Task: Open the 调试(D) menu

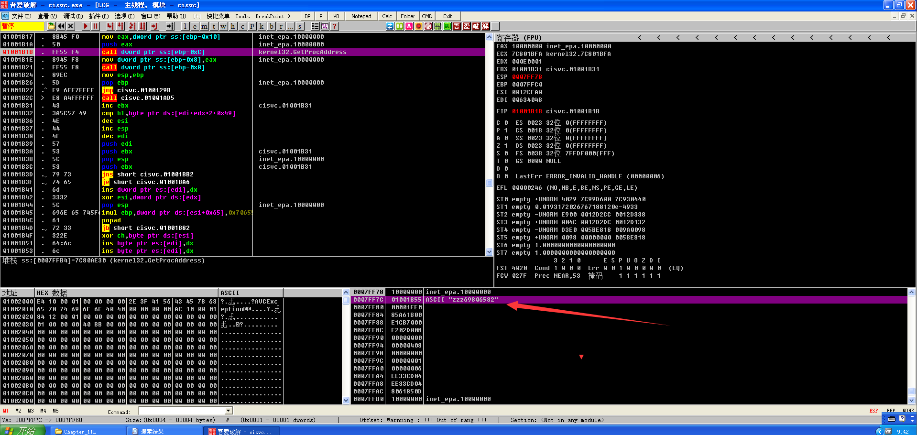Action: [73, 16]
